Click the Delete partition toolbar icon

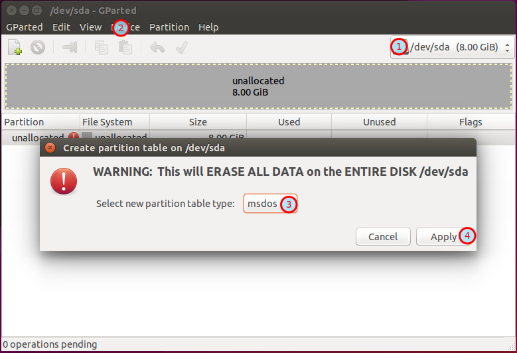coord(38,47)
